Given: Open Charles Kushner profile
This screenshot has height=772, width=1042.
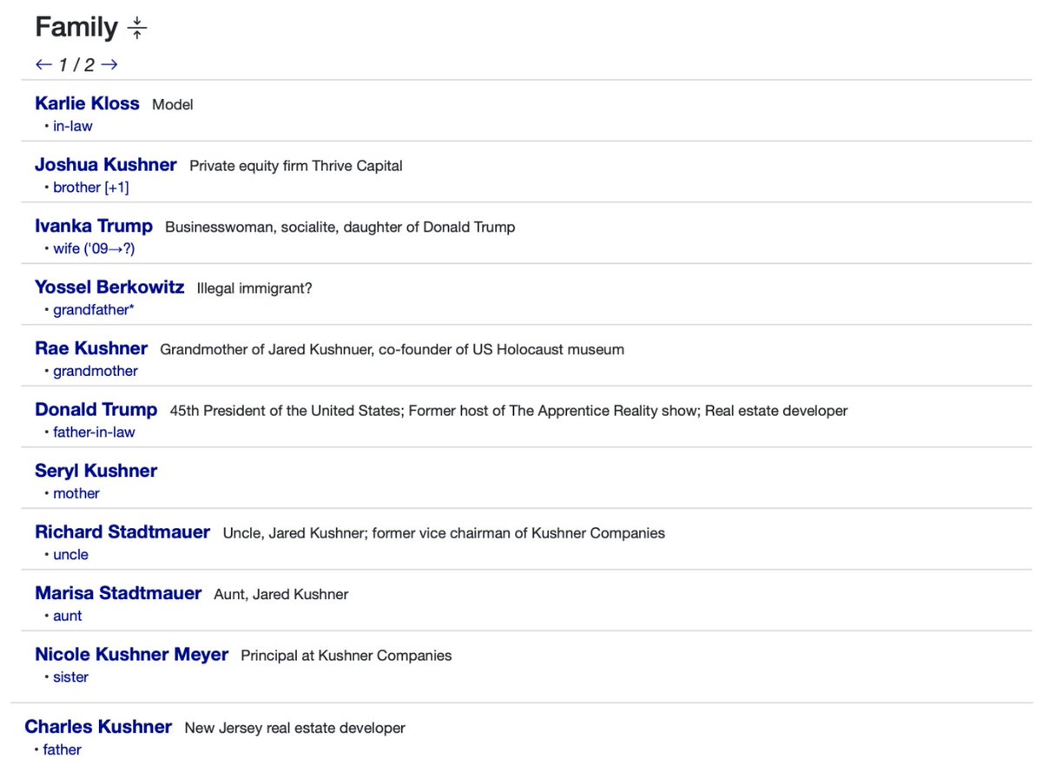Looking at the screenshot, I should pyautogui.click(x=98, y=728).
